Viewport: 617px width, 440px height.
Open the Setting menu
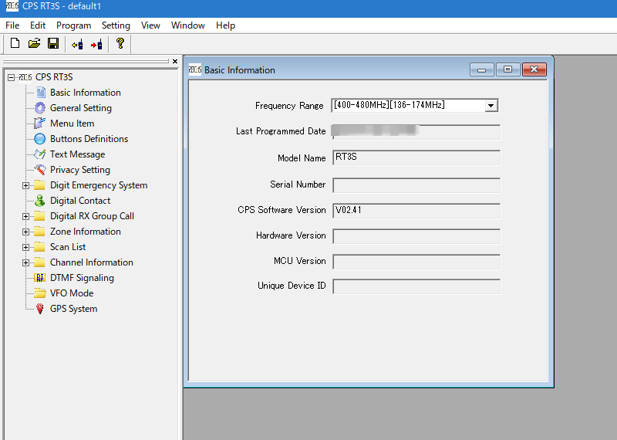(116, 25)
